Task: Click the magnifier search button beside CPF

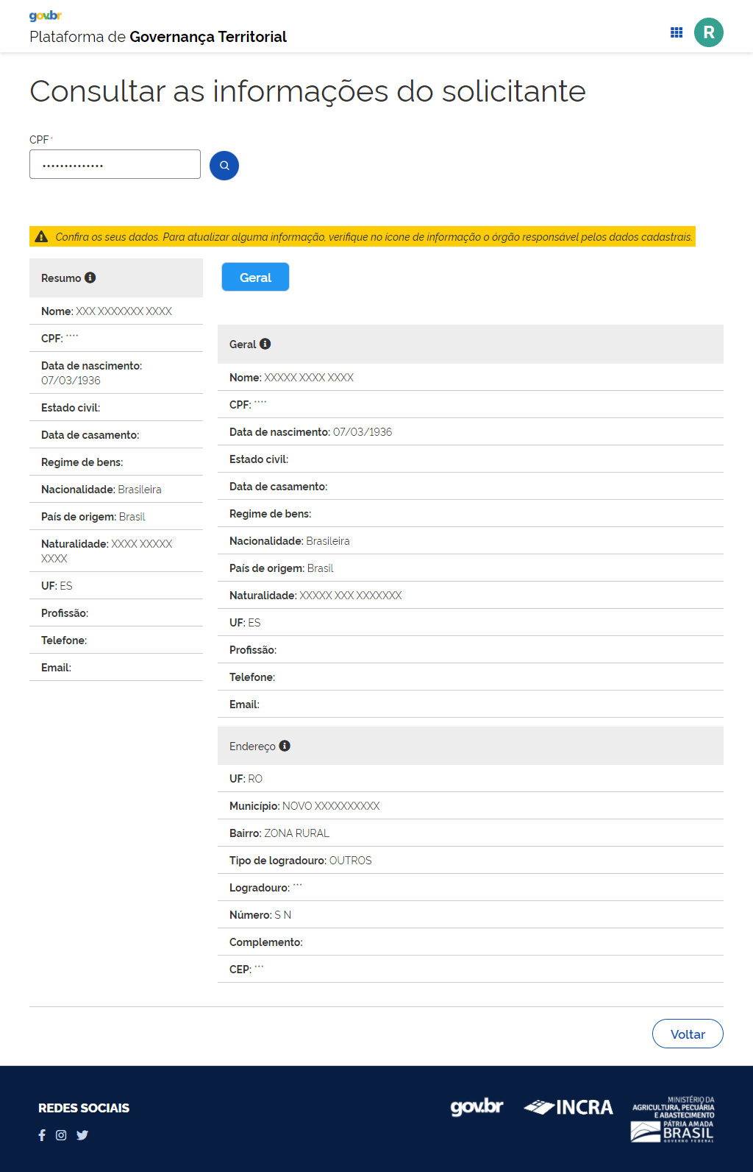Action: (x=224, y=166)
